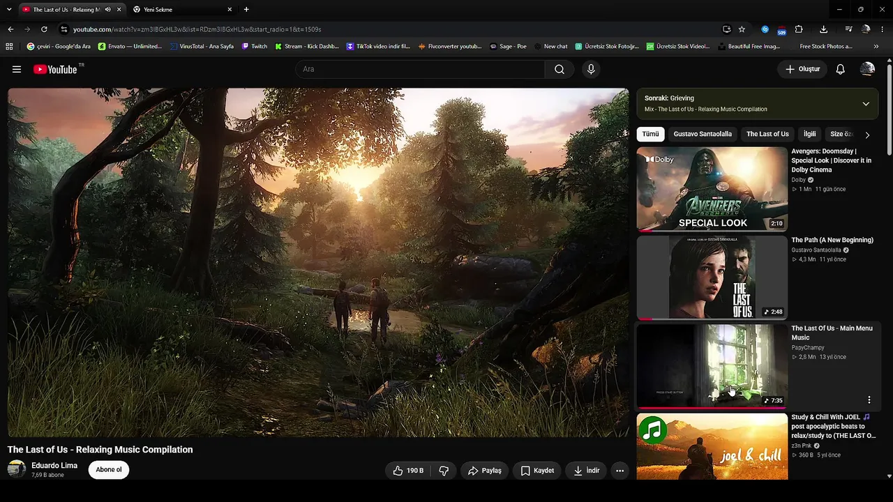Open the New chat bookmark
Viewport: 893px width, 502px height.
click(550, 47)
